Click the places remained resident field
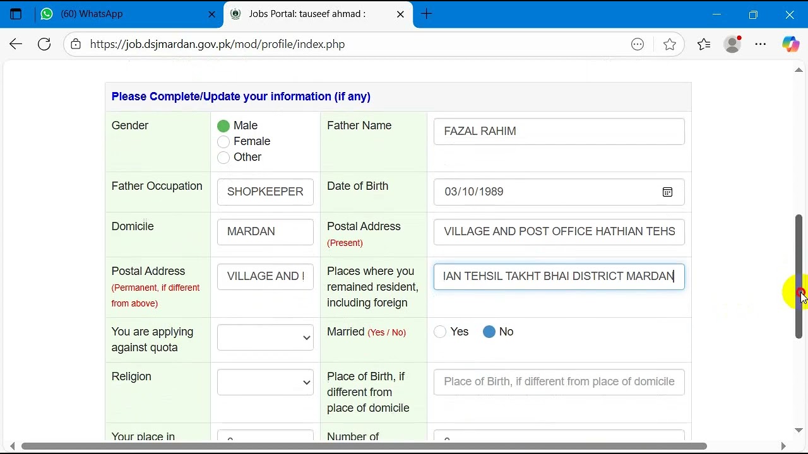 559,276
